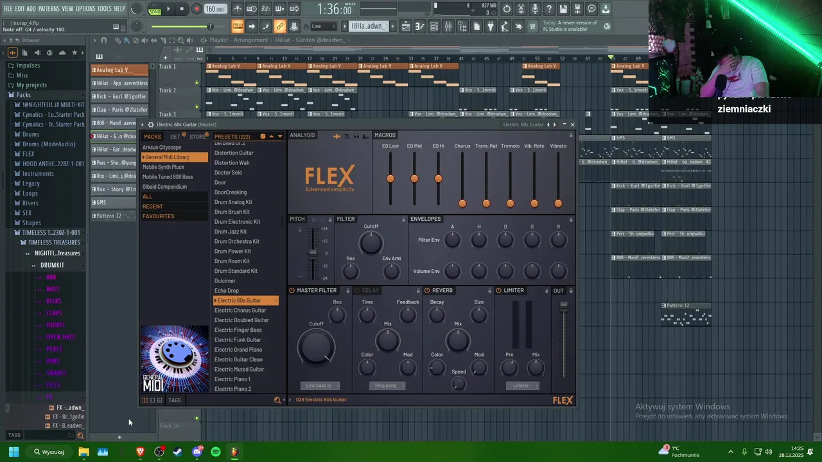Screen dimensions: 822x462
Task: Select next preset arrow in FLEX title bar
Action: 555,124
